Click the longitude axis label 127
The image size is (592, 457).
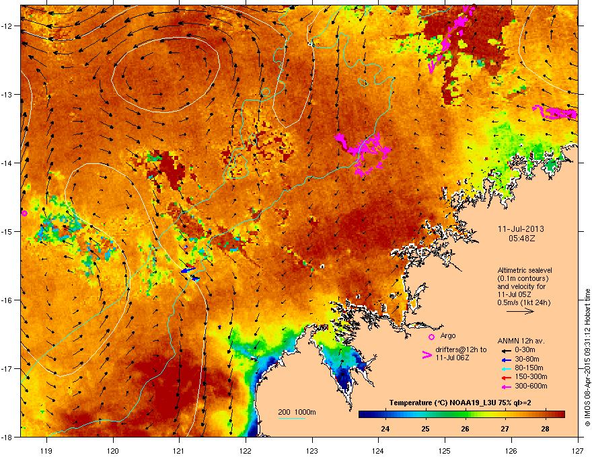point(578,450)
